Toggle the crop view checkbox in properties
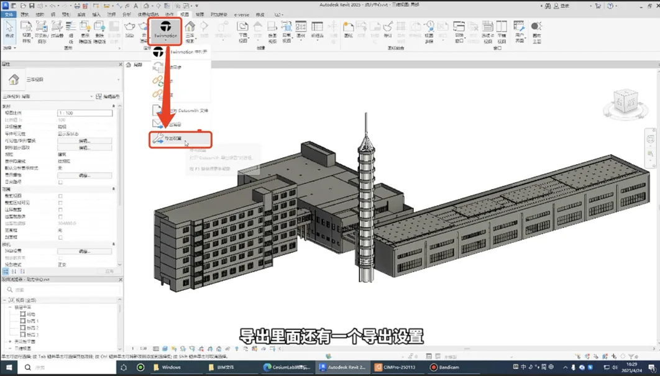The image size is (660, 376). tap(60, 196)
